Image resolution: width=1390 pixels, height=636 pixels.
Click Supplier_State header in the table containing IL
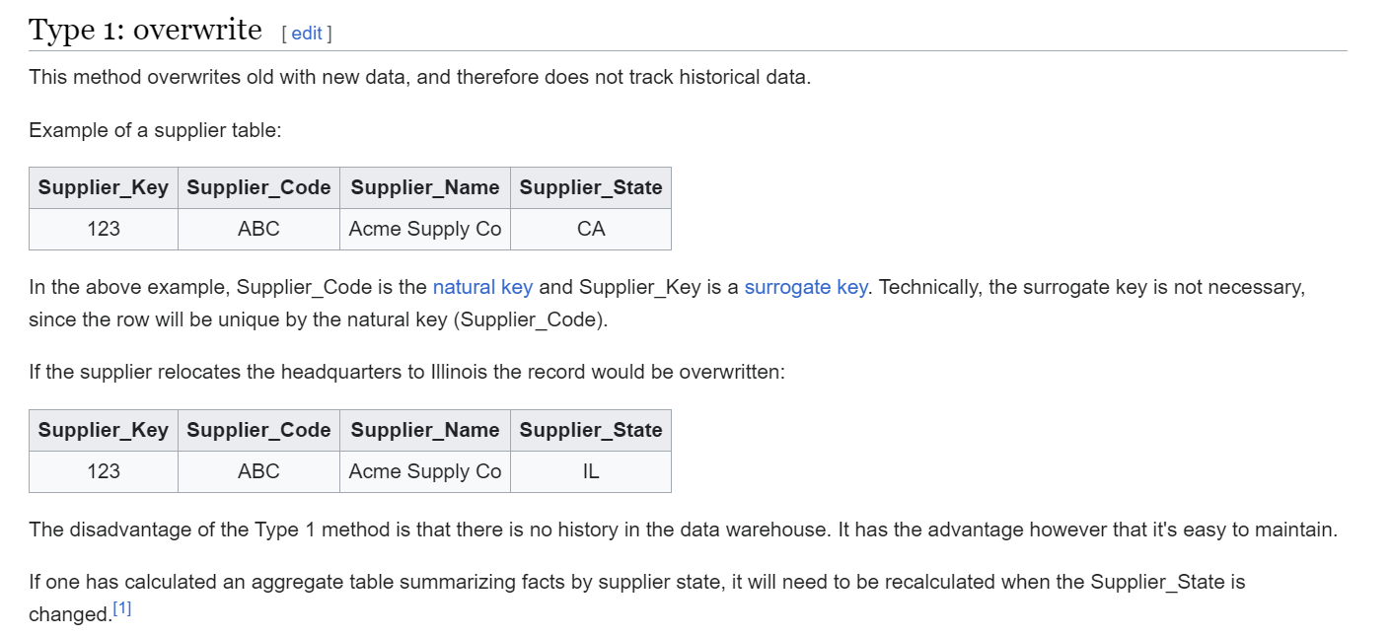591,430
